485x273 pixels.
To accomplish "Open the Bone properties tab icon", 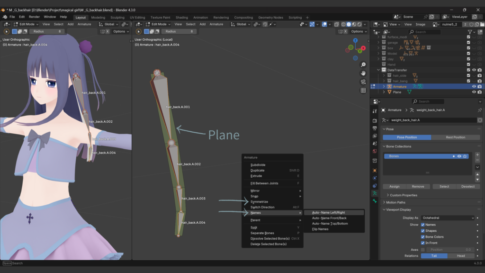I will (374, 201).
